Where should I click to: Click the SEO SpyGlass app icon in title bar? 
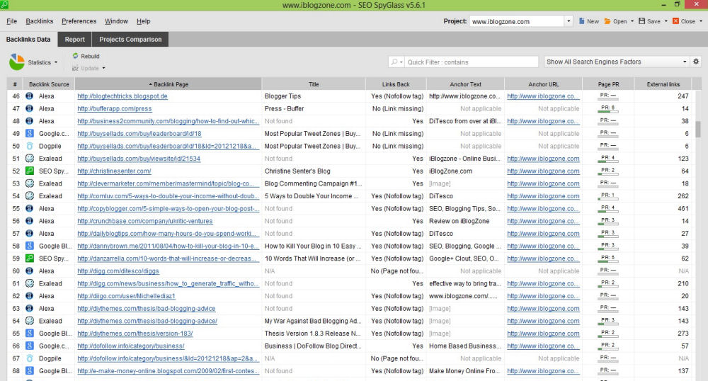[4, 4]
